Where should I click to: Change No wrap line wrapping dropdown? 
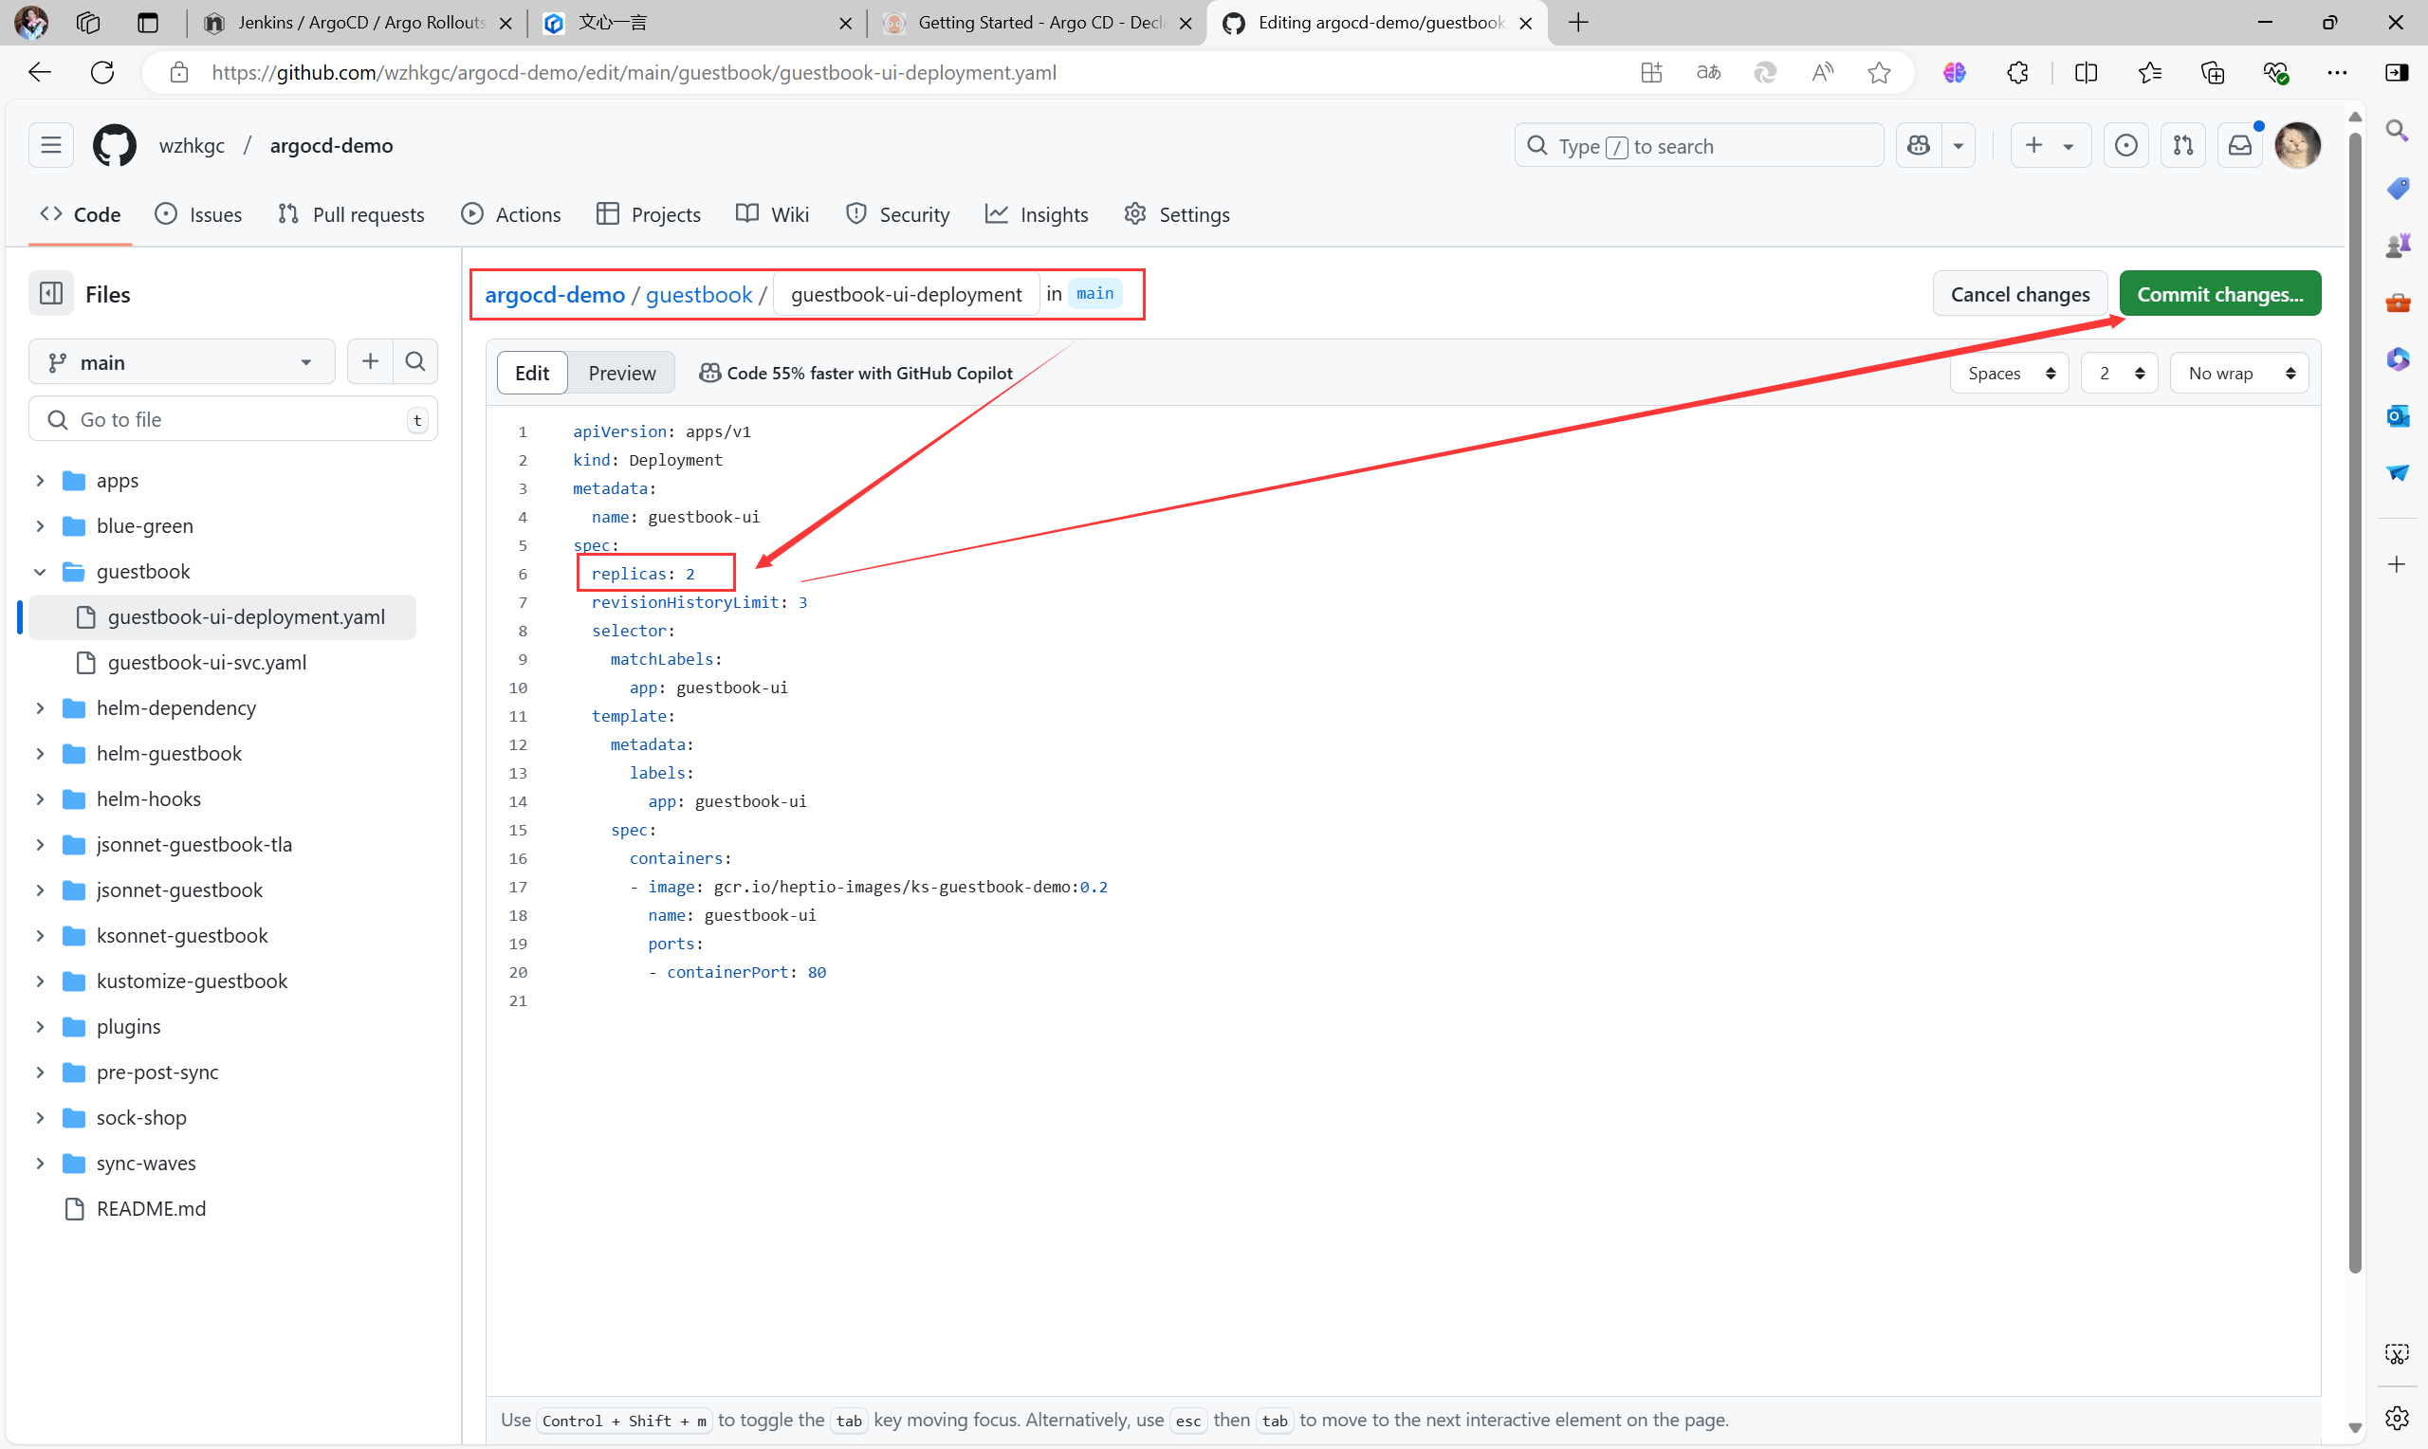2238,373
